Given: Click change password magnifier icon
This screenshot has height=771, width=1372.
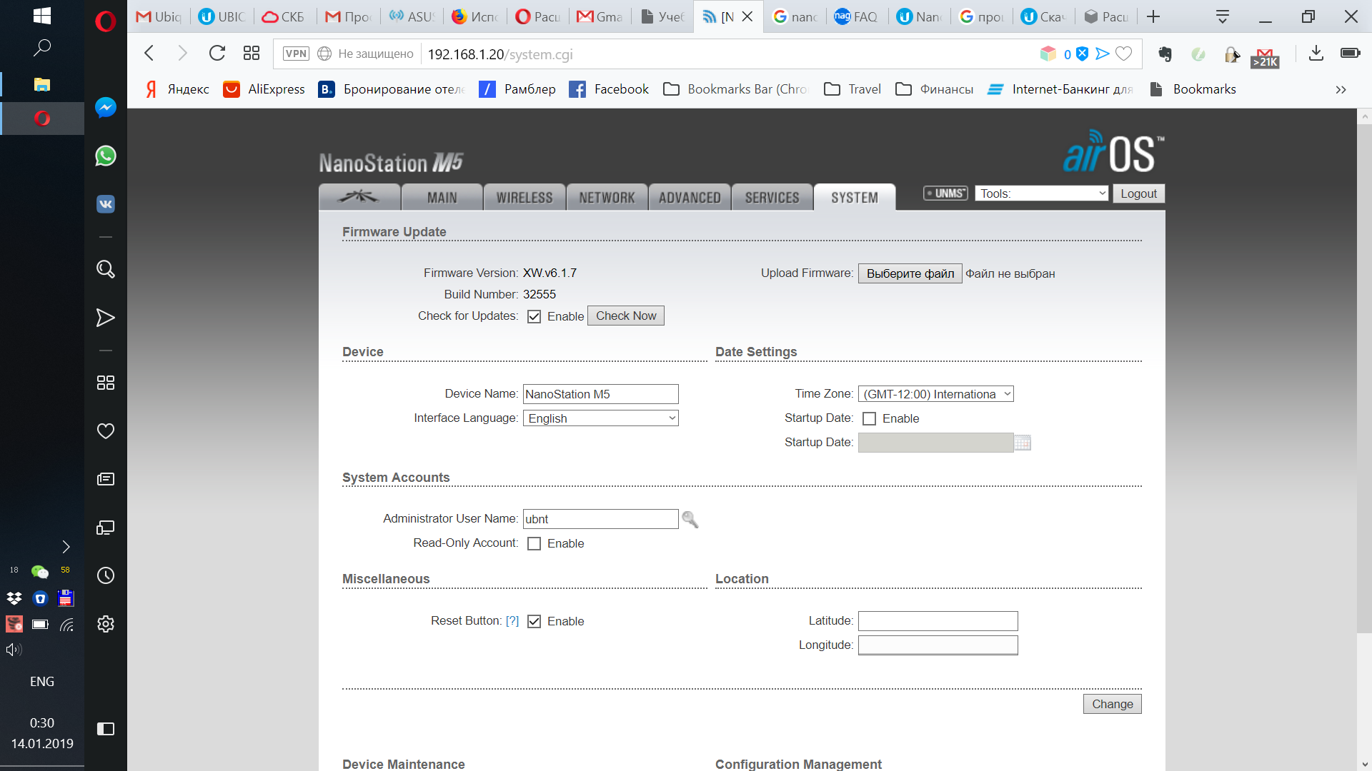Looking at the screenshot, I should [690, 519].
